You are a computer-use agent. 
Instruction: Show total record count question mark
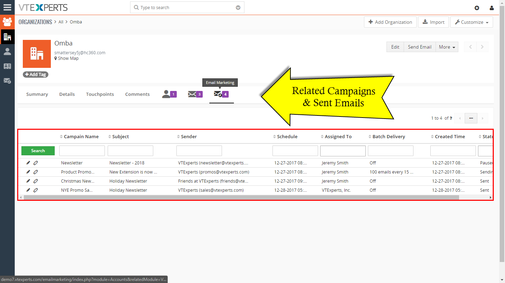pos(451,118)
